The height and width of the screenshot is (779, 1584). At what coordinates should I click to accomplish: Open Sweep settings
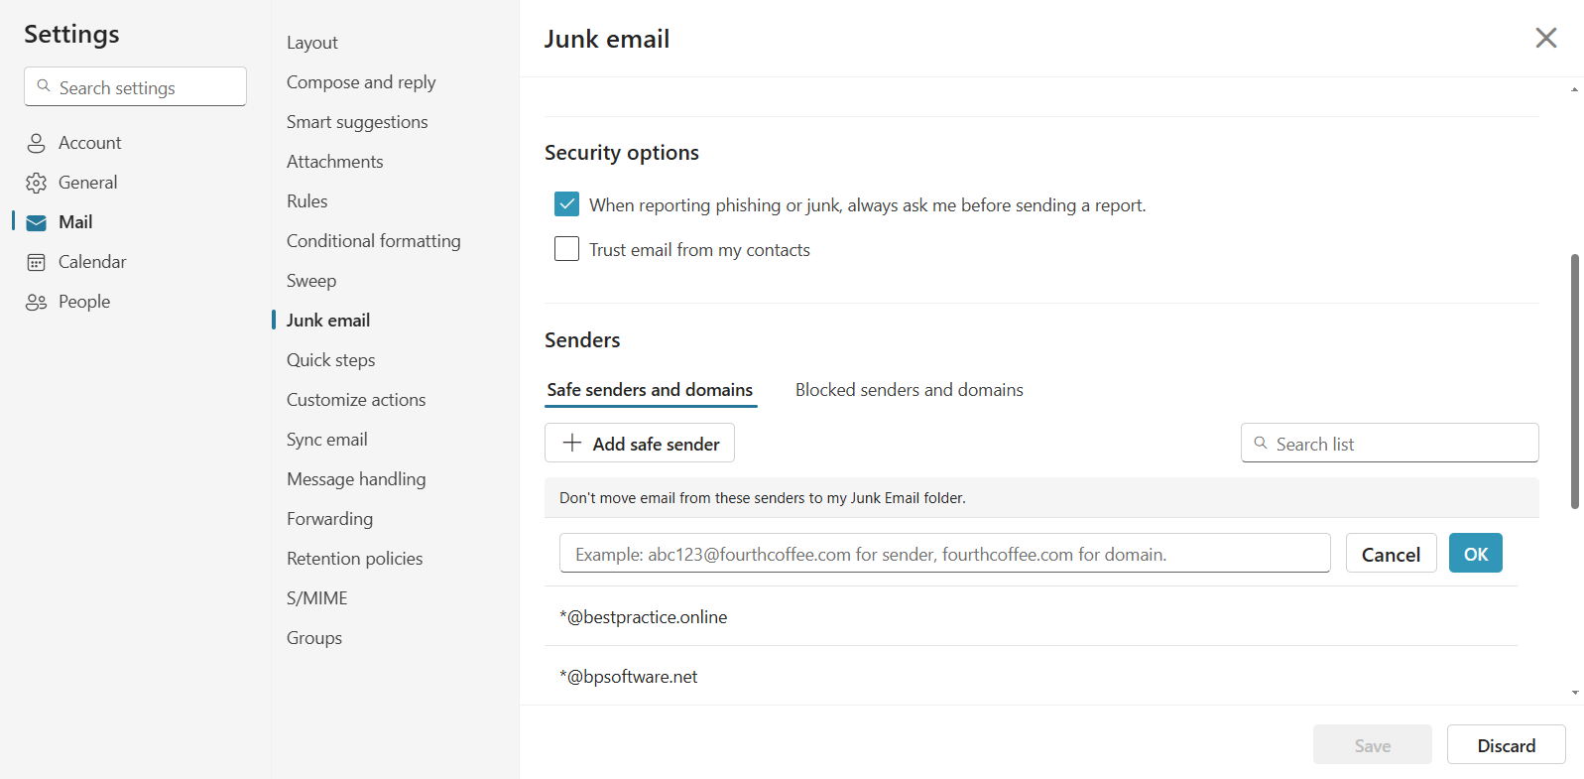coord(311,281)
